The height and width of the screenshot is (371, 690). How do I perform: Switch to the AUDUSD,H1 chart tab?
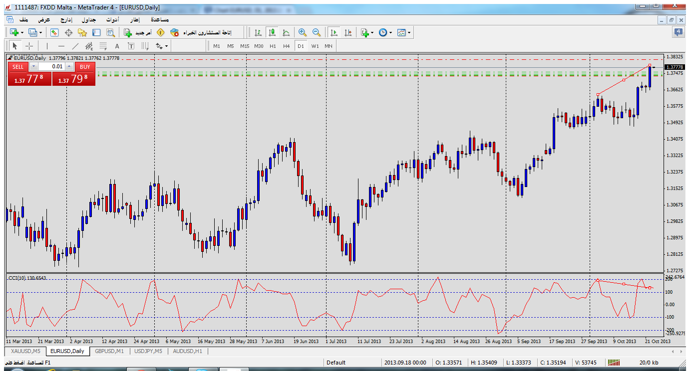tap(187, 351)
